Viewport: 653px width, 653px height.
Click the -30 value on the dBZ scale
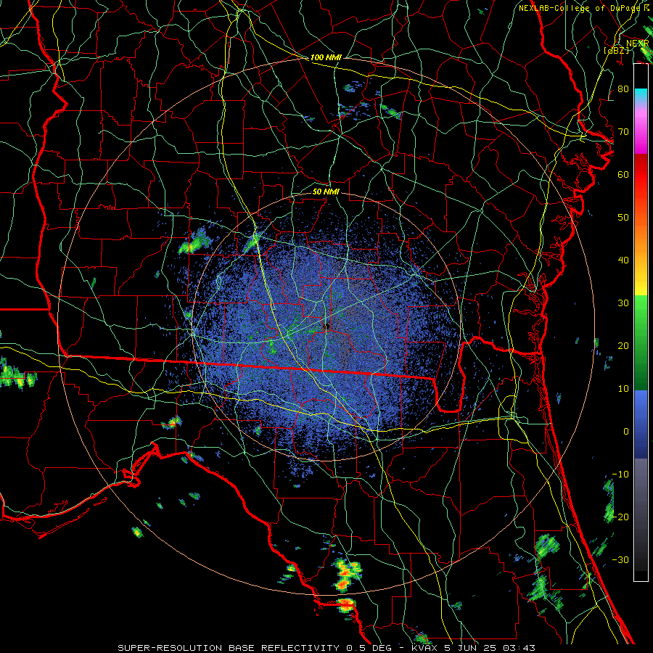click(620, 560)
